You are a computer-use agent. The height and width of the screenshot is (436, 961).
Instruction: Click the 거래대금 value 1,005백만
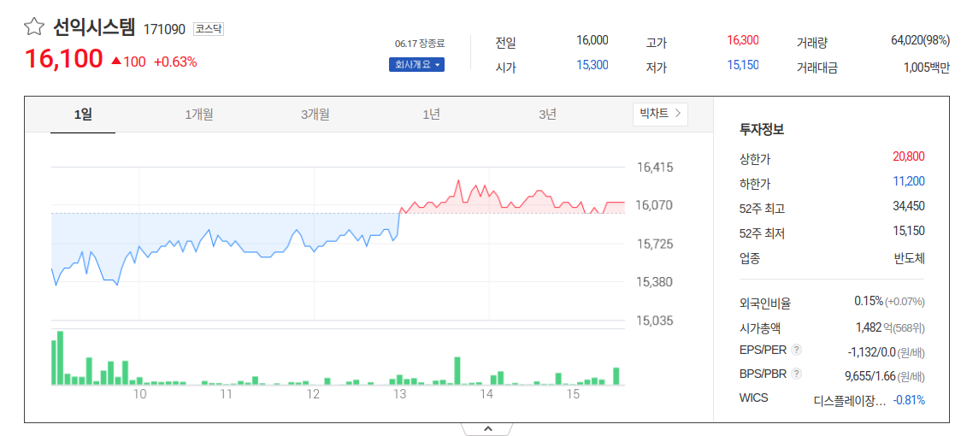927,68
